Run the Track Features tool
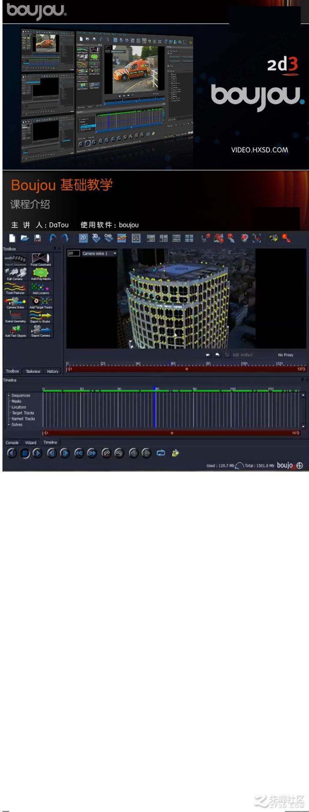 [15, 288]
